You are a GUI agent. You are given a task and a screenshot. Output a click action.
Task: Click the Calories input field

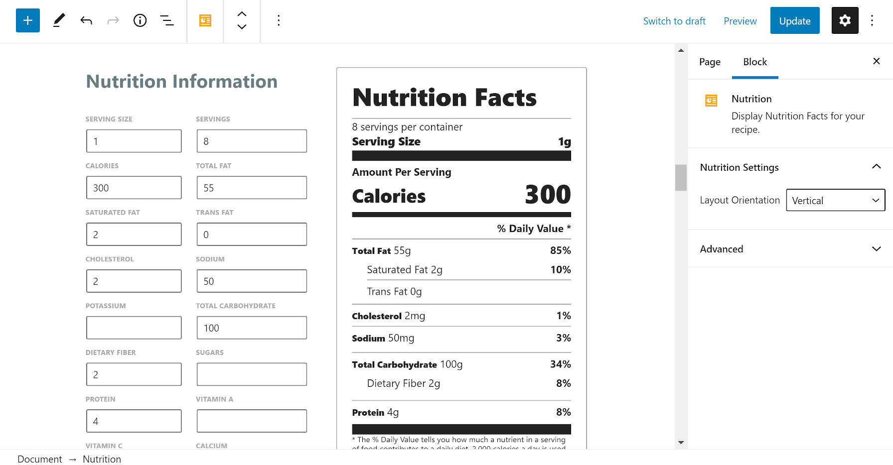coord(134,188)
